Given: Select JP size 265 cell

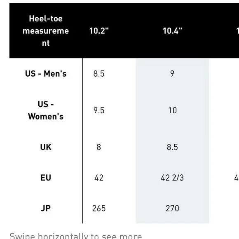Looking at the screenshot, I should click(99, 209).
